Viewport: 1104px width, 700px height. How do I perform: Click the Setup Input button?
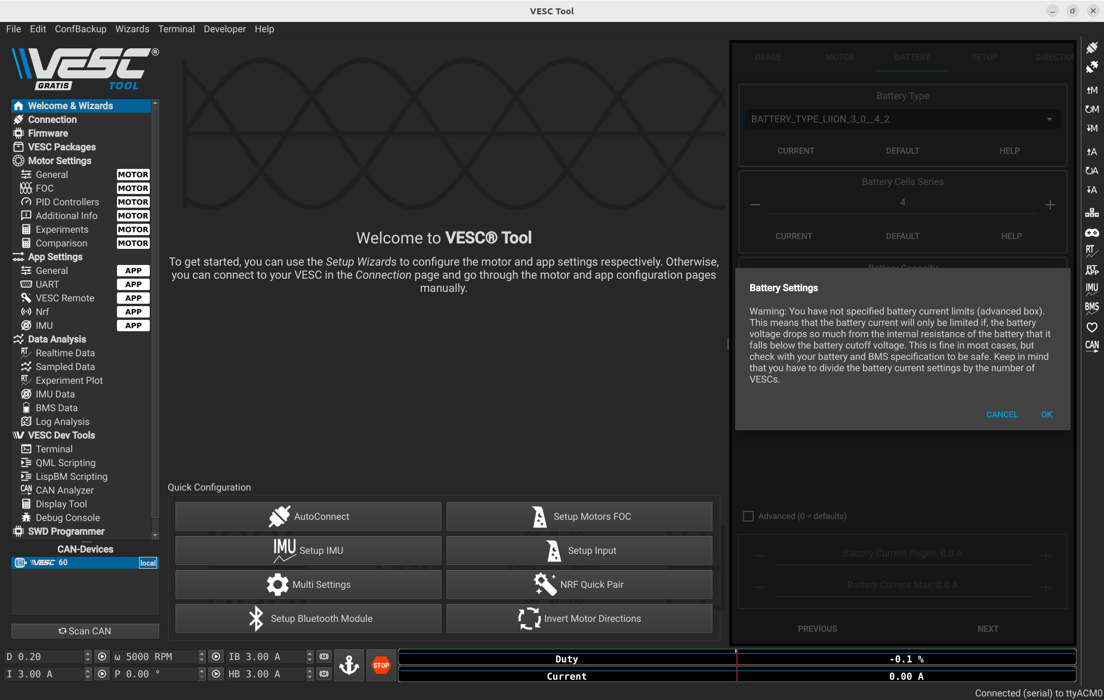pos(579,550)
